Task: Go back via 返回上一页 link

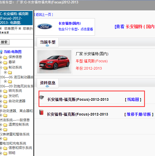Action: click(x=43, y=15)
